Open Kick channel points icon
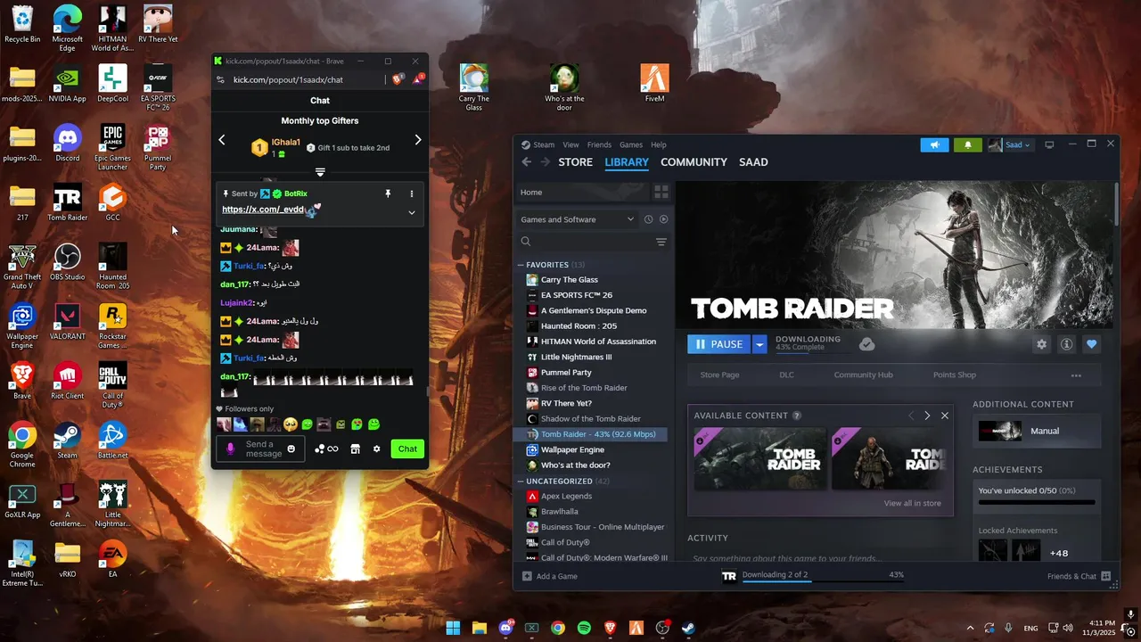 326,449
